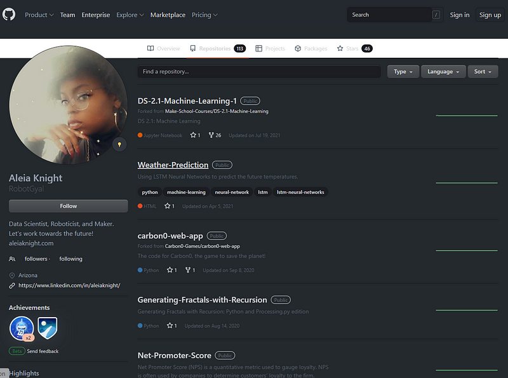Click the neural-network topic tag
This screenshot has height=378, width=508.
point(232,192)
